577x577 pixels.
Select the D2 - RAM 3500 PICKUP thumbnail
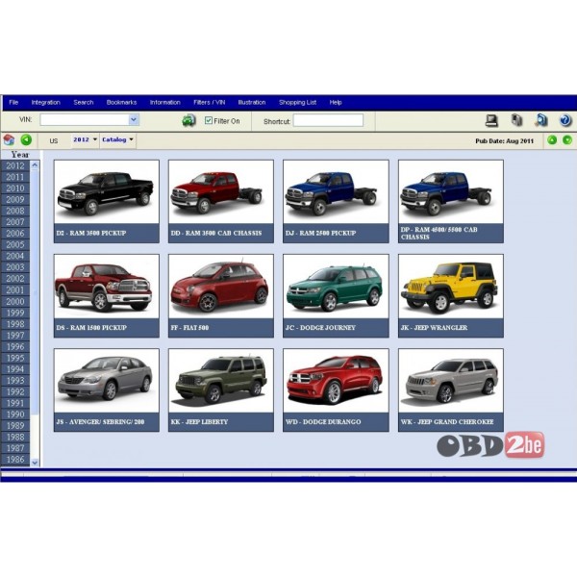tap(107, 201)
